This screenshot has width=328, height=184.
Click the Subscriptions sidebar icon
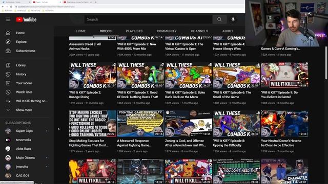tap(8, 51)
